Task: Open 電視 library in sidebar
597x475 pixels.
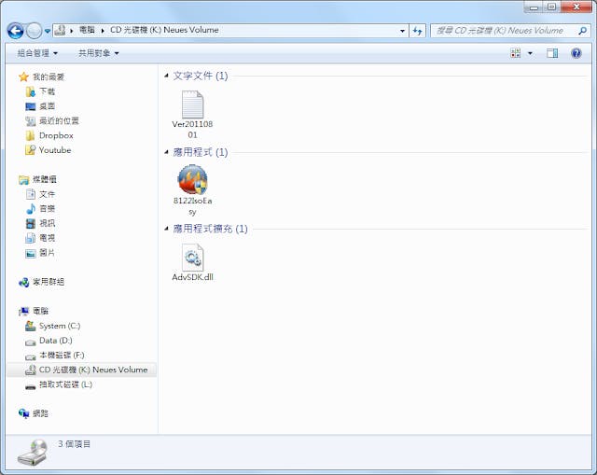Action: click(40, 238)
